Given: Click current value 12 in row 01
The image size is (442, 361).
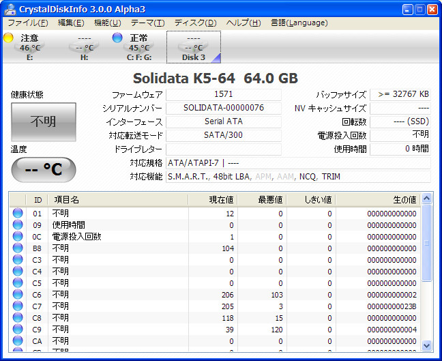Looking at the screenshot, I should [230, 214].
